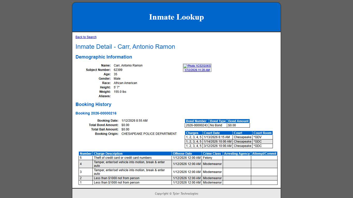
Task: Click the broken photo placeholder icon
Action: (x=185, y=66)
